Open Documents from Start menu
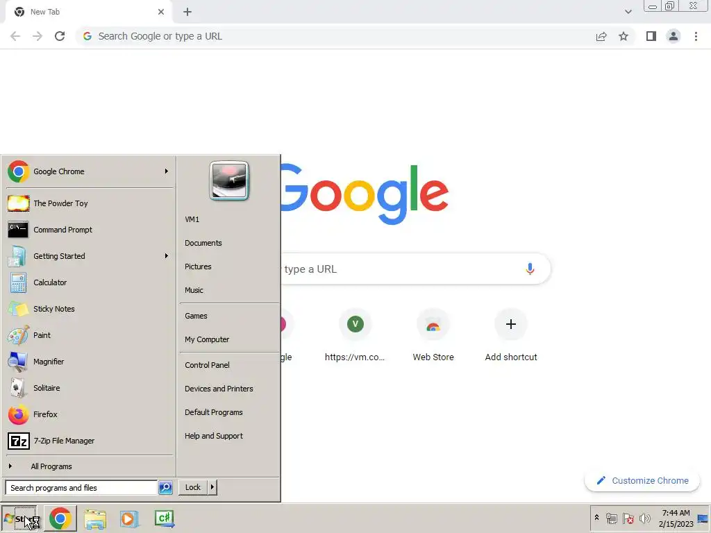This screenshot has width=711, height=533. 203,243
